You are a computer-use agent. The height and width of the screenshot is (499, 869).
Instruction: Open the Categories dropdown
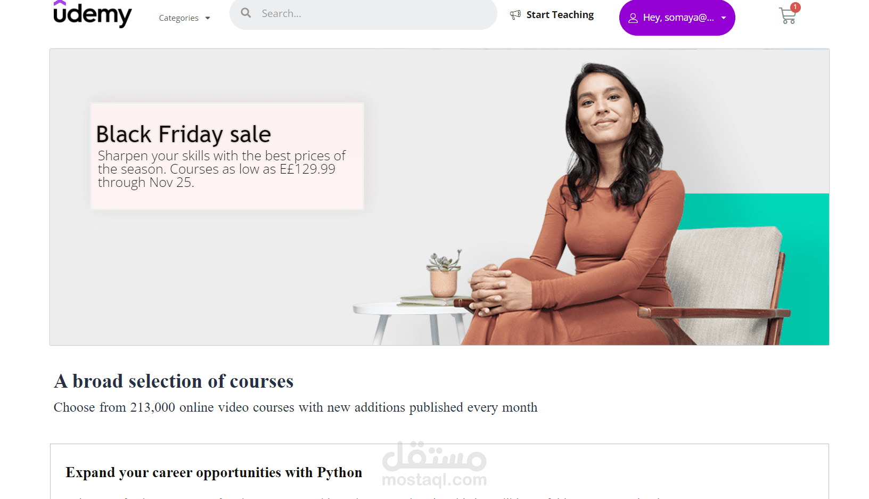click(179, 18)
